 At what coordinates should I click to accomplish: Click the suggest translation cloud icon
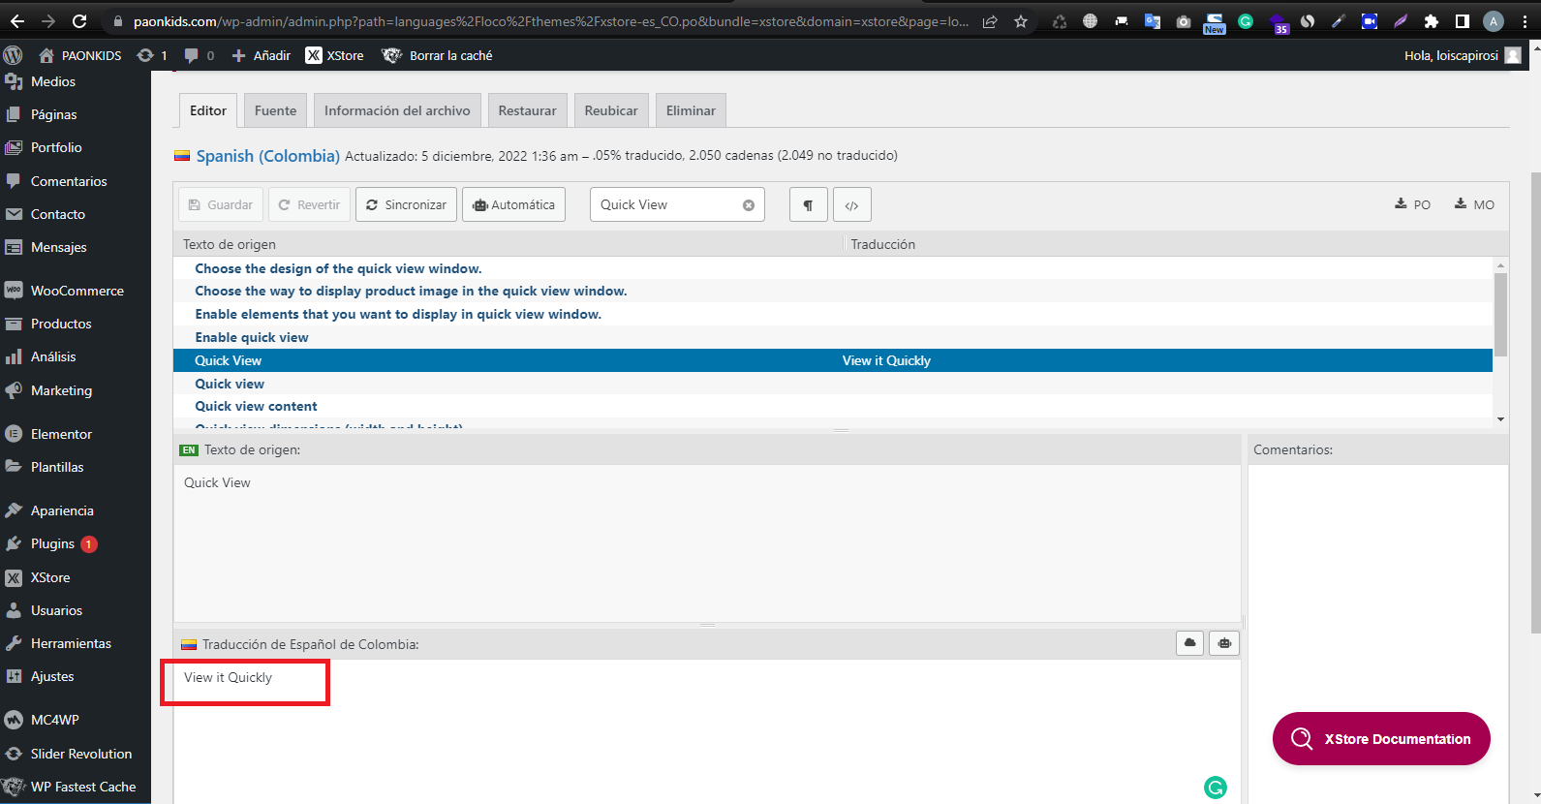coord(1190,643)
